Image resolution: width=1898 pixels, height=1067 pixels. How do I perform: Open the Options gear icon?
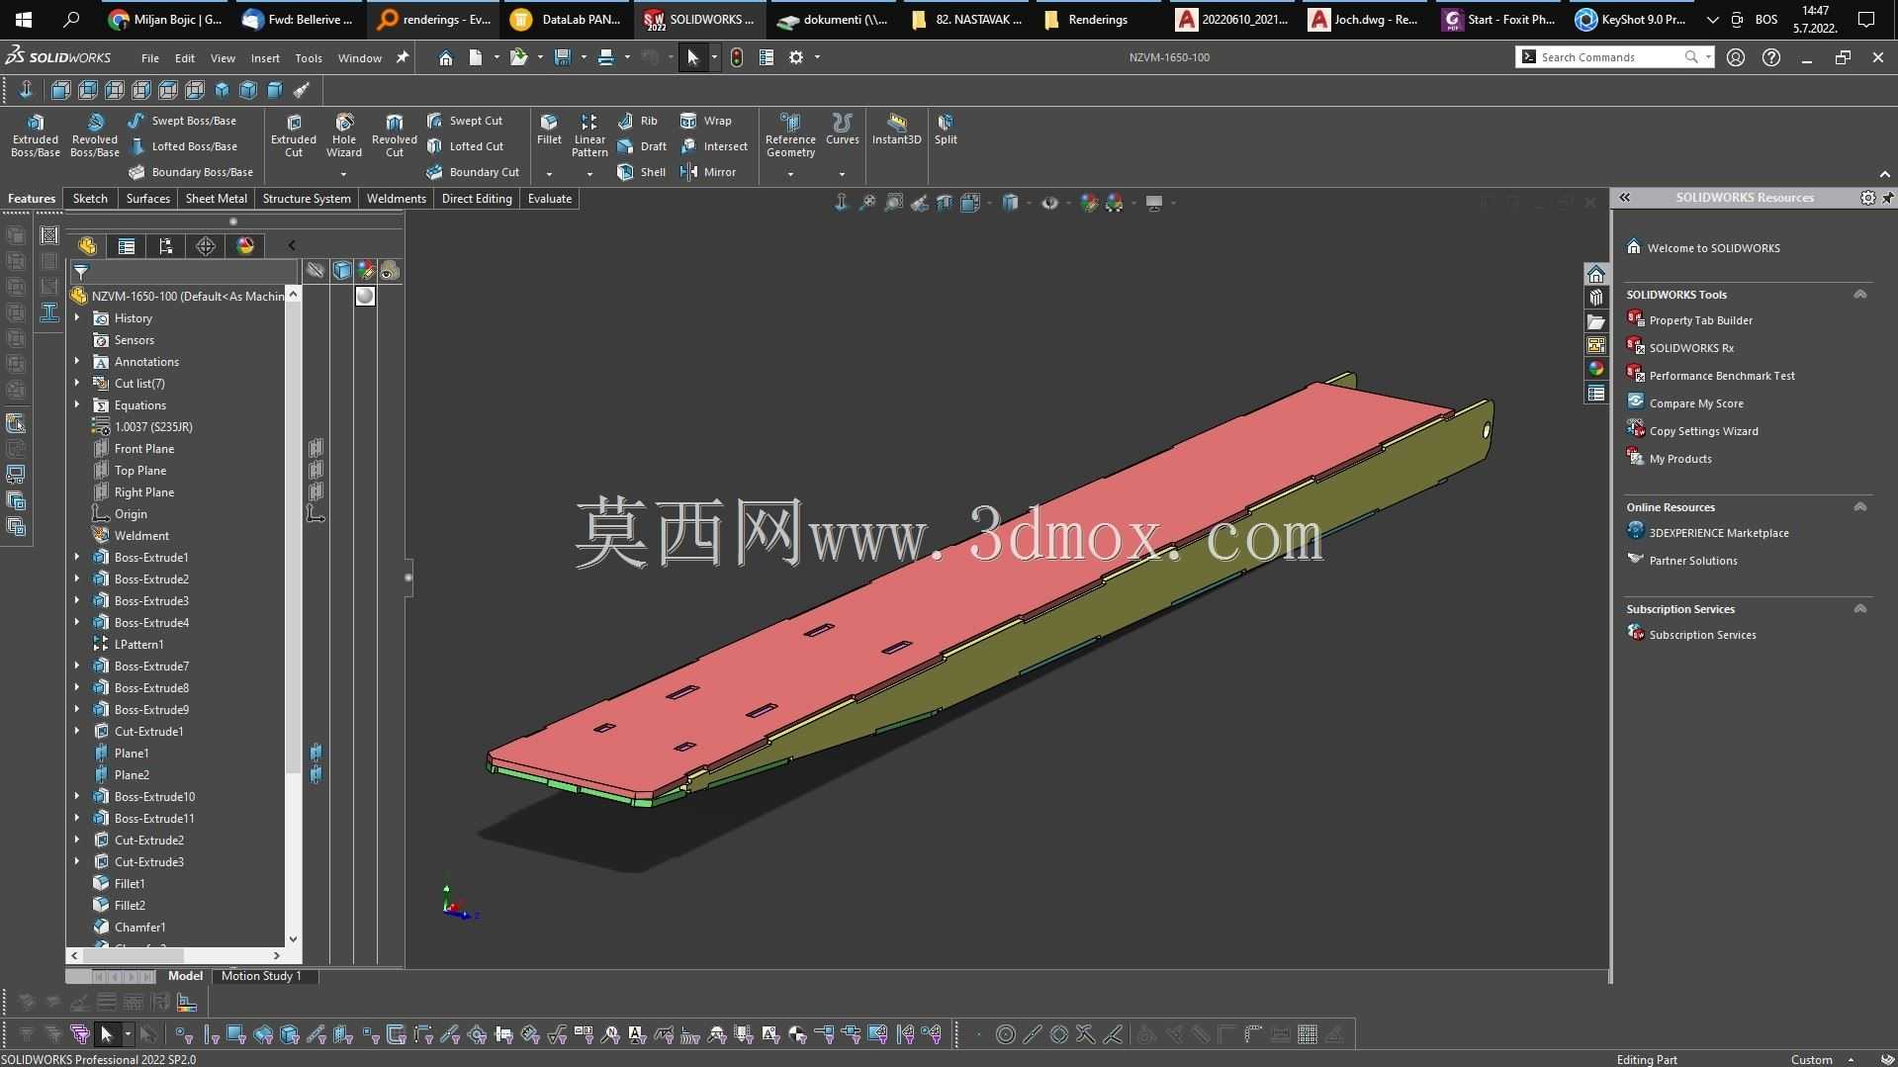(796, 57)
